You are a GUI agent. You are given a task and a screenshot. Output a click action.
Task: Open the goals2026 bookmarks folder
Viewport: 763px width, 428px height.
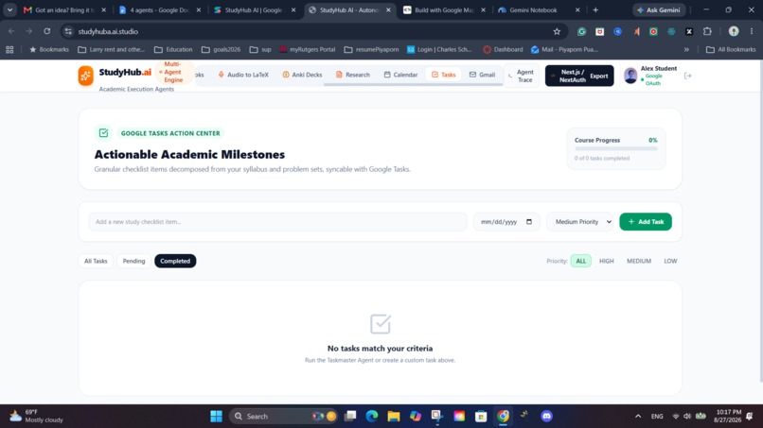coord(221,49)
